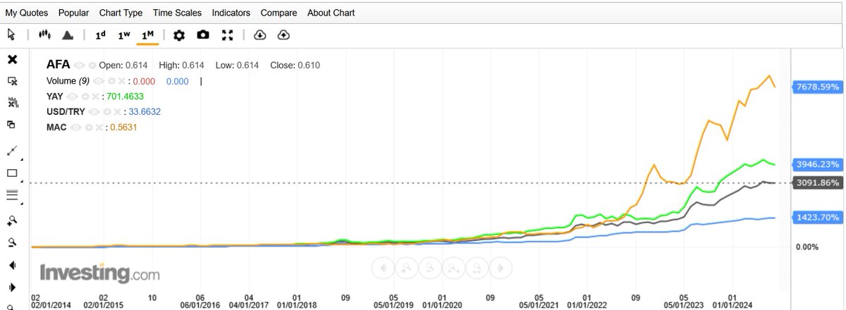The width and height of the screenshot is (846, 310).
Task: Open settings gear next to MAC
Action: (89, 128)
